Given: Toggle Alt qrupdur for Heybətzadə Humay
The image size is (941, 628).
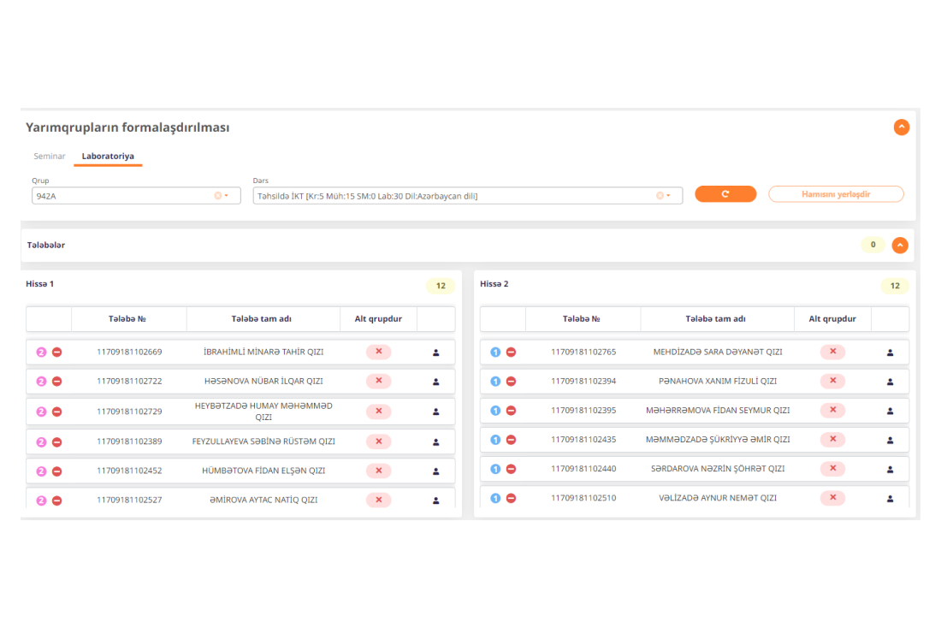Looking at the screenshot, I should point(378,412).
